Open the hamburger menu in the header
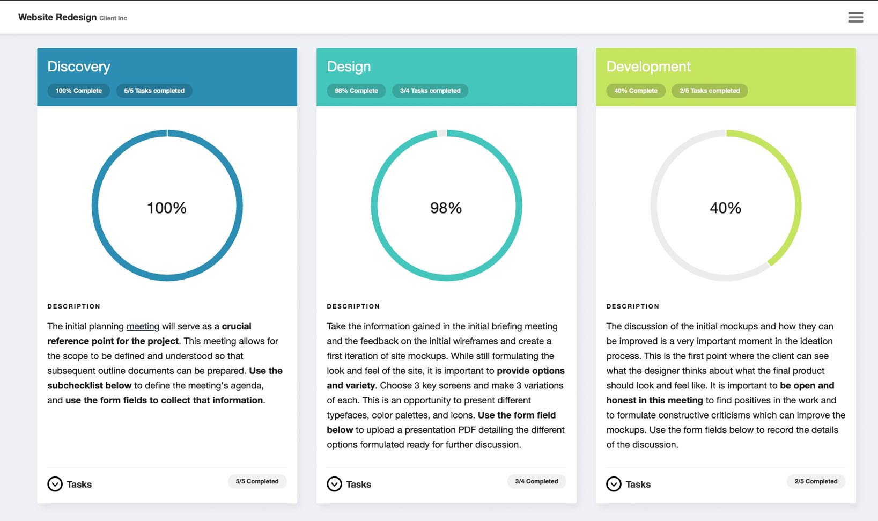 coord(855,17)
